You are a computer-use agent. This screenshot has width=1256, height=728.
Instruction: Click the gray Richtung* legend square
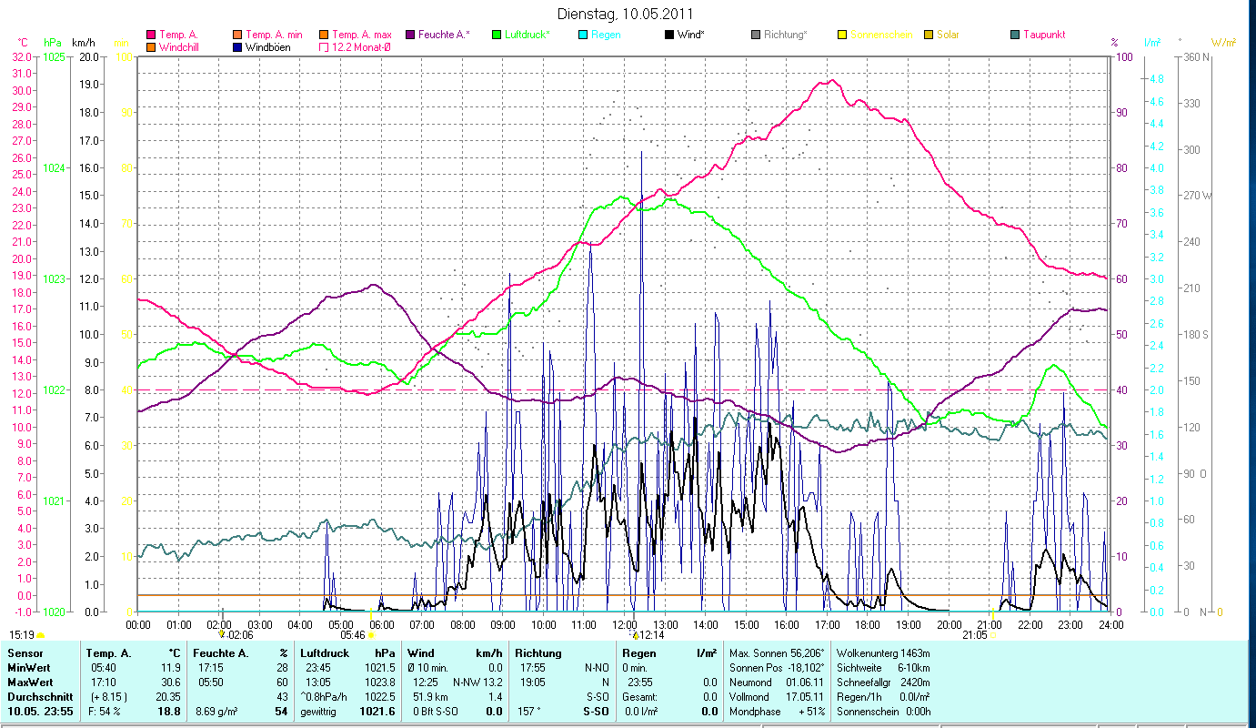click(x=756, y=35)
